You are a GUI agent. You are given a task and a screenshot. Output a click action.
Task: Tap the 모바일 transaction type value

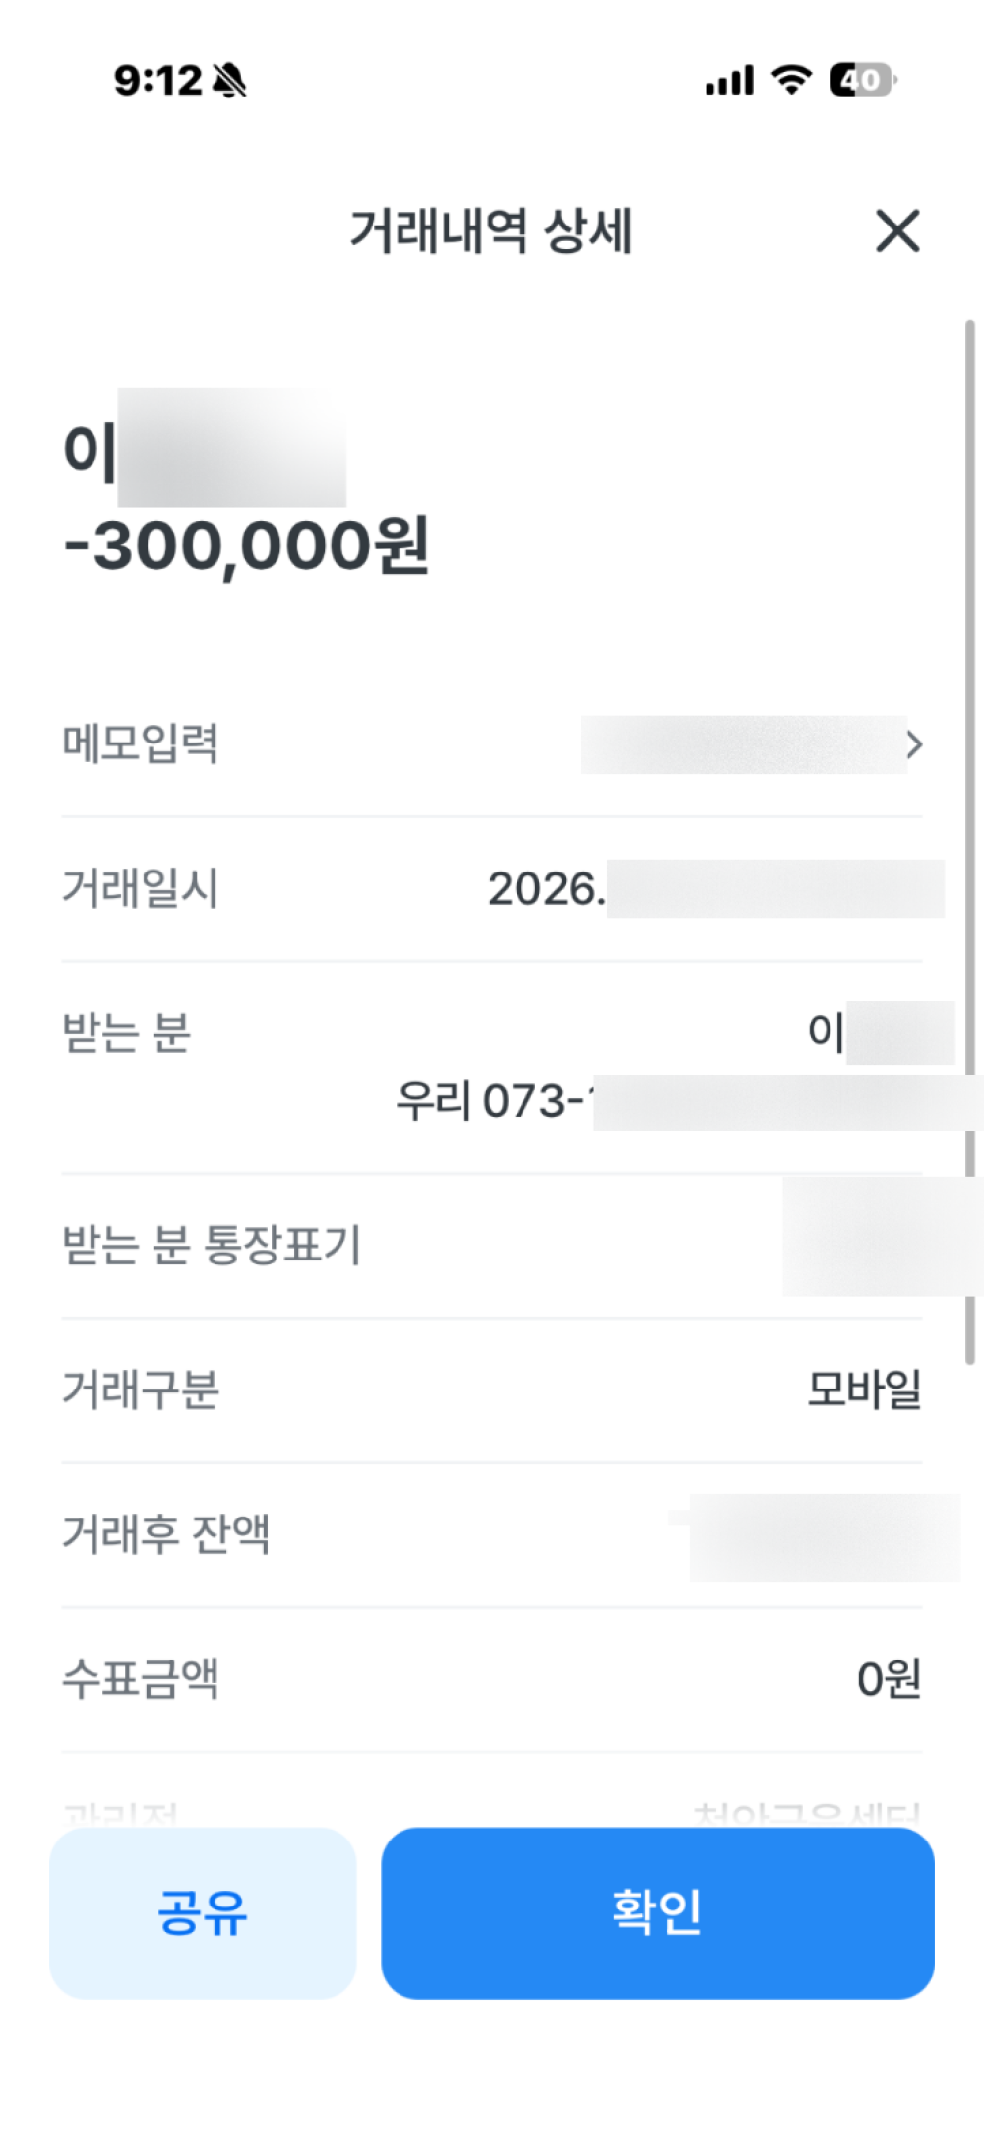click(x=864, y=1389)
